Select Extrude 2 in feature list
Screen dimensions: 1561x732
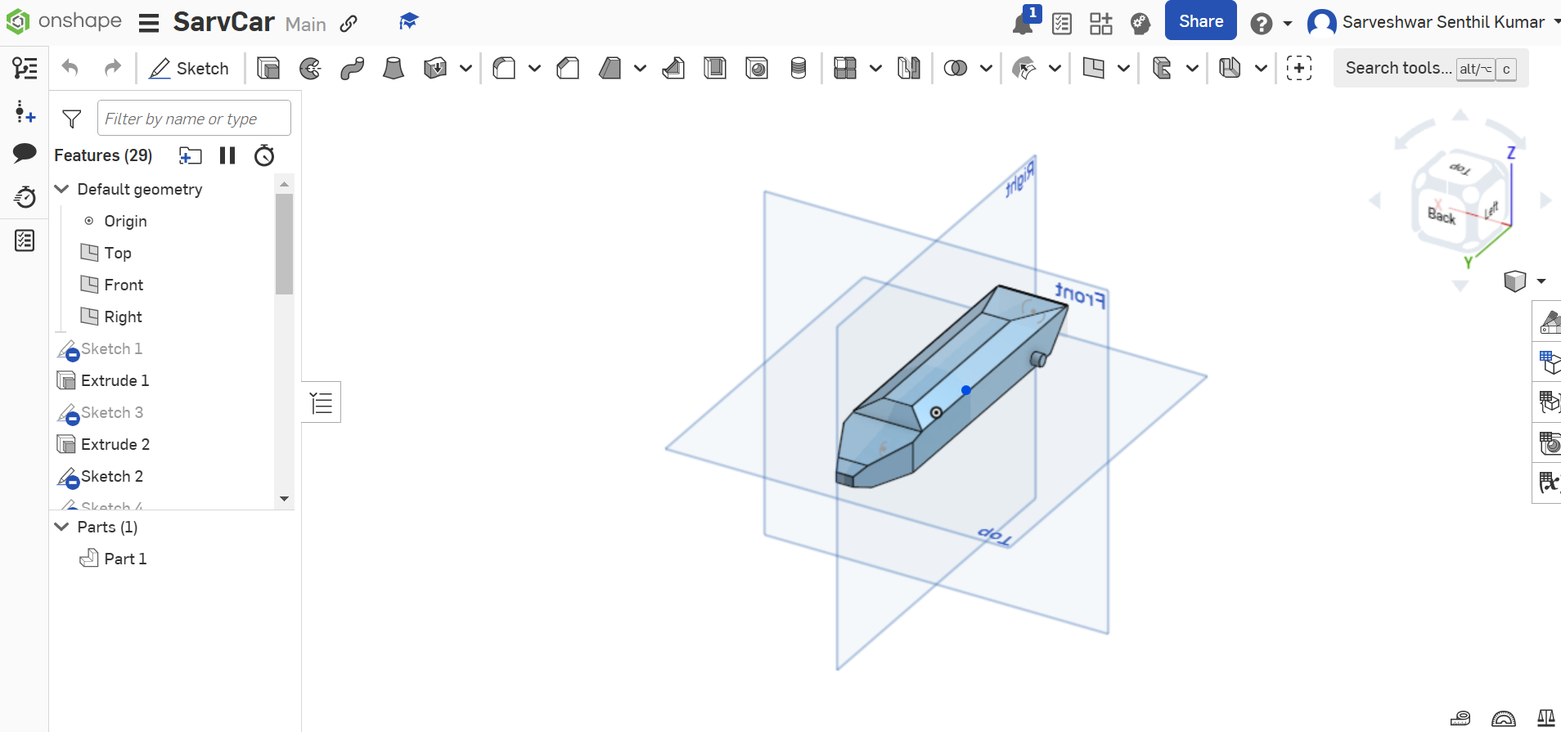click(115, 444)
